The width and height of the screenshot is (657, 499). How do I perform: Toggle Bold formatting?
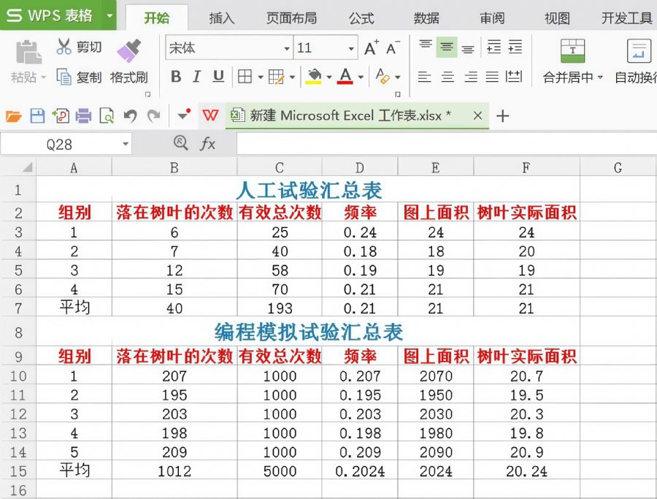click(176, 77)
